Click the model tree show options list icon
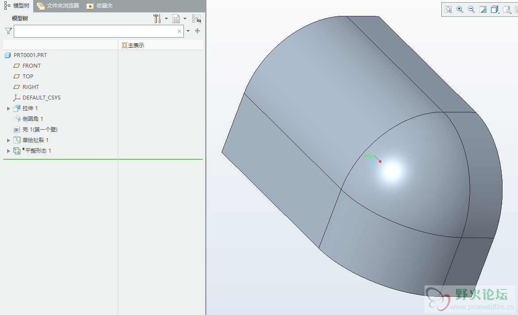The image size is (518, 315). click(x=176, y=19)
